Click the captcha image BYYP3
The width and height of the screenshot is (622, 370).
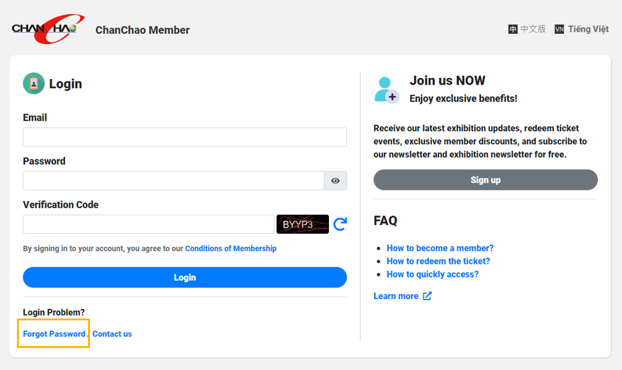coord(303,224)
